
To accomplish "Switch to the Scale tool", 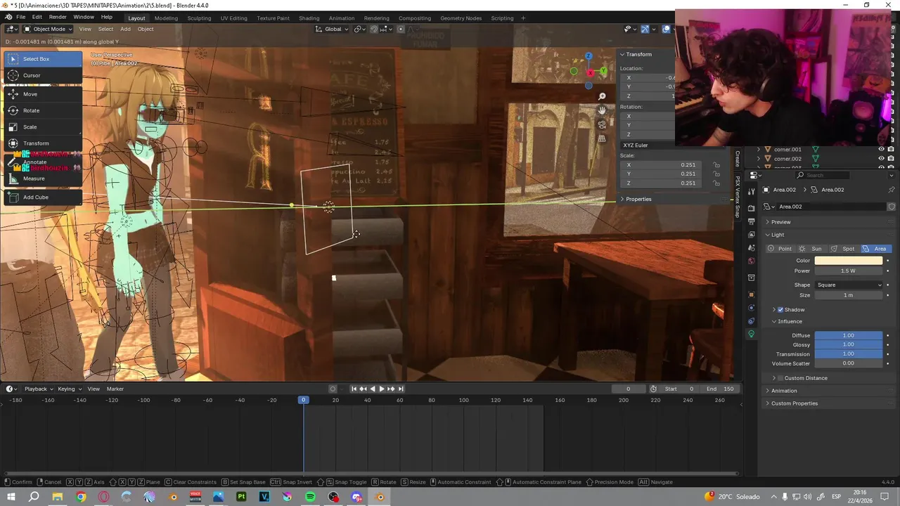I will coord(43,127).
